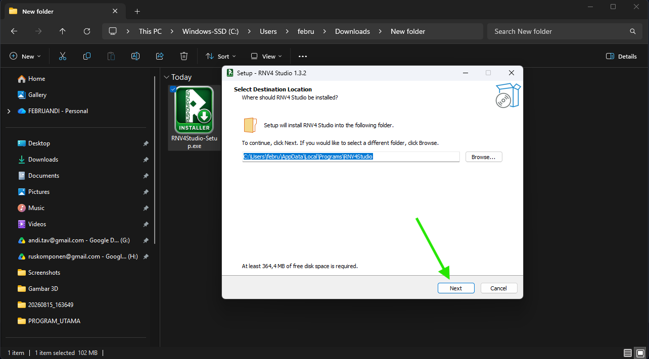Open the View dropdown menu
The image size is (649, 359).
click(x=266, y=57)
